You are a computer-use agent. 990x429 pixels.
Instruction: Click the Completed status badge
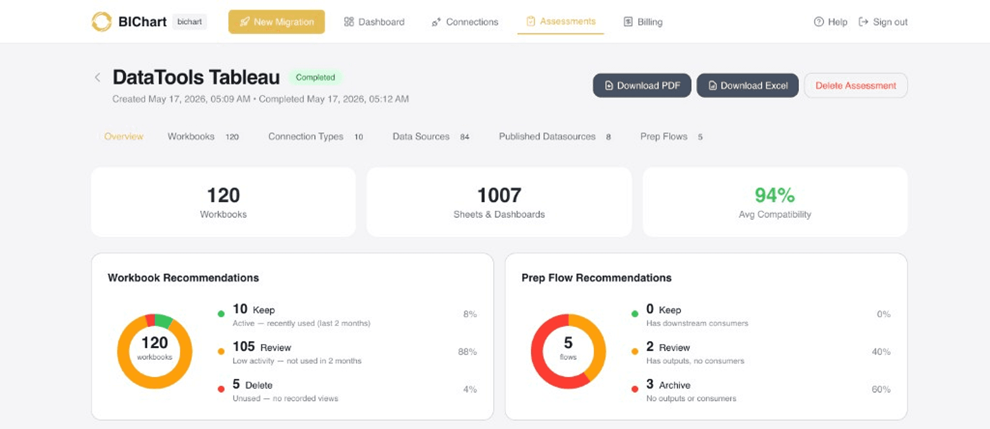[x=315, y=77]
